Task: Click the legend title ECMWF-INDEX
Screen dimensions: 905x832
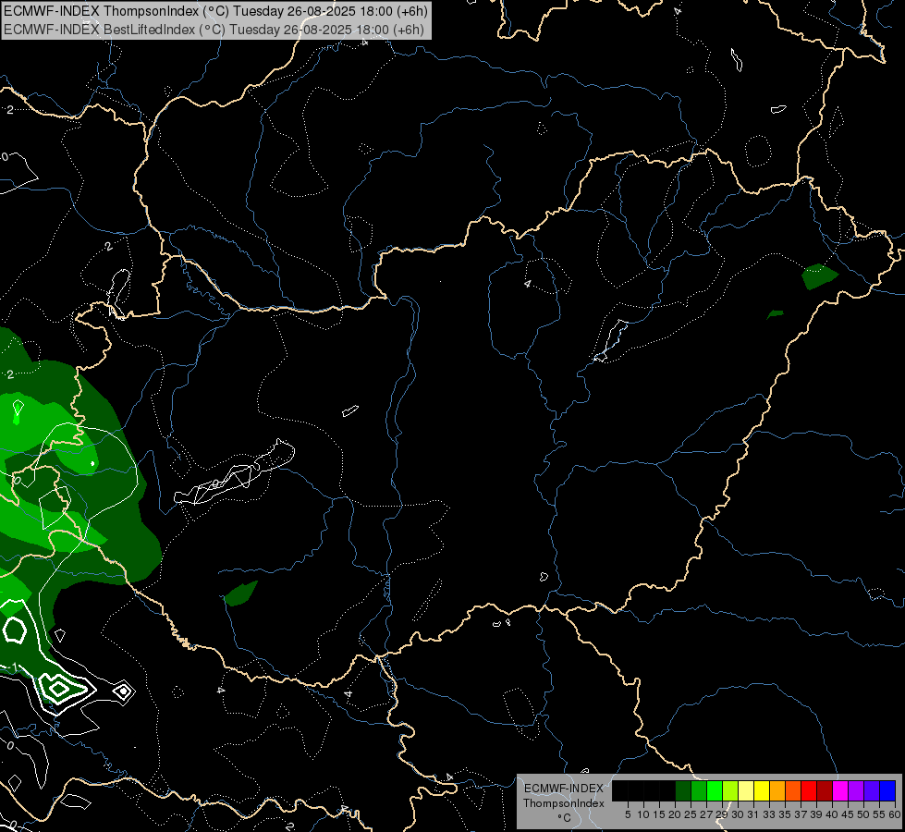Action: click(x=564, y=789)
